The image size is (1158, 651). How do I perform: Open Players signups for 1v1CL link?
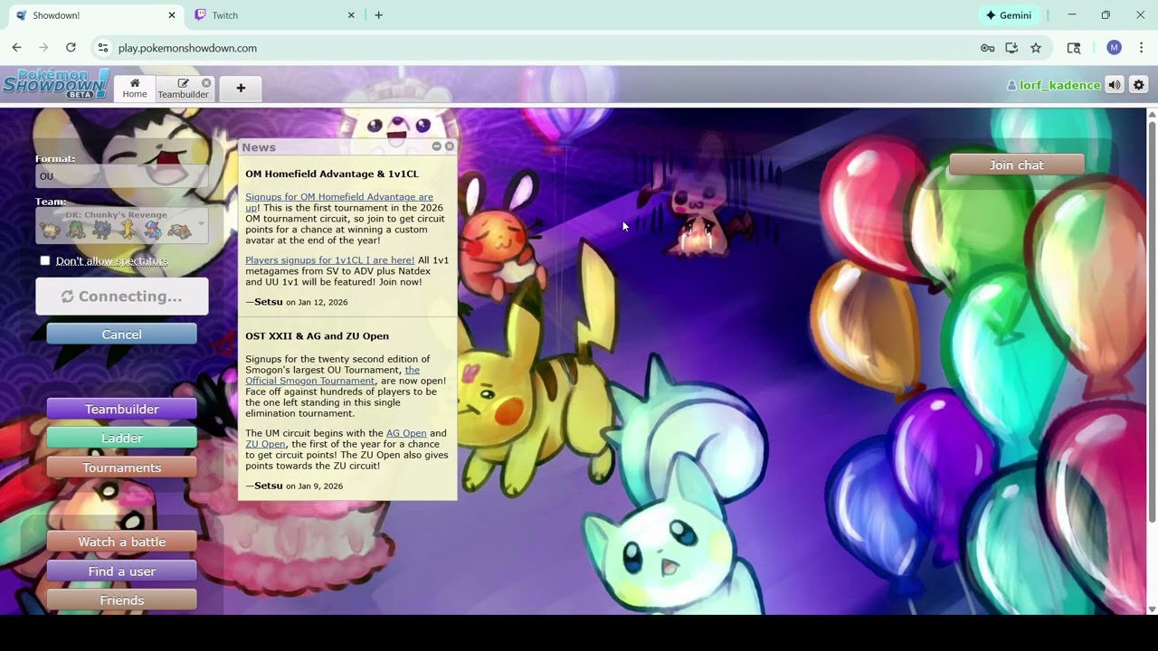pos(329,260)
